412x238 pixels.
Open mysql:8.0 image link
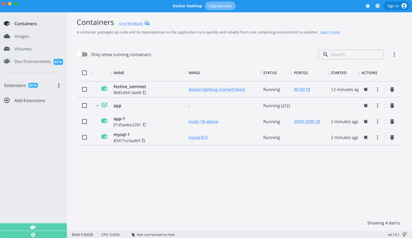coord(198,137)
